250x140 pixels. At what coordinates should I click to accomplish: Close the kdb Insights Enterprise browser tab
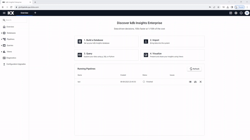[30, 2]
